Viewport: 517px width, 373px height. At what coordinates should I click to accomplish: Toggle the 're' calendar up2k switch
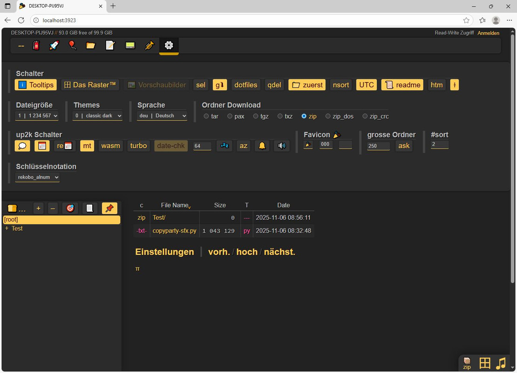(65, 146)
